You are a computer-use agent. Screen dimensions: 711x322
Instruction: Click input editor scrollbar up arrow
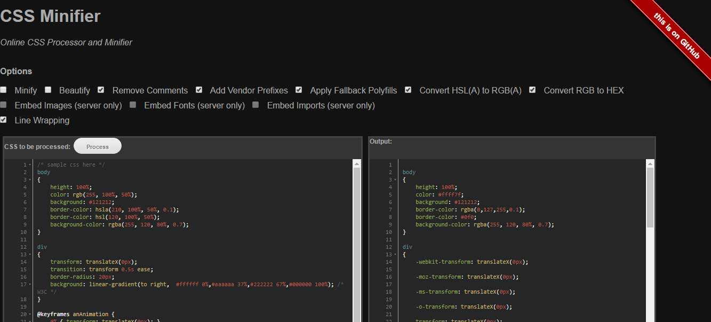tap(357, 164)
